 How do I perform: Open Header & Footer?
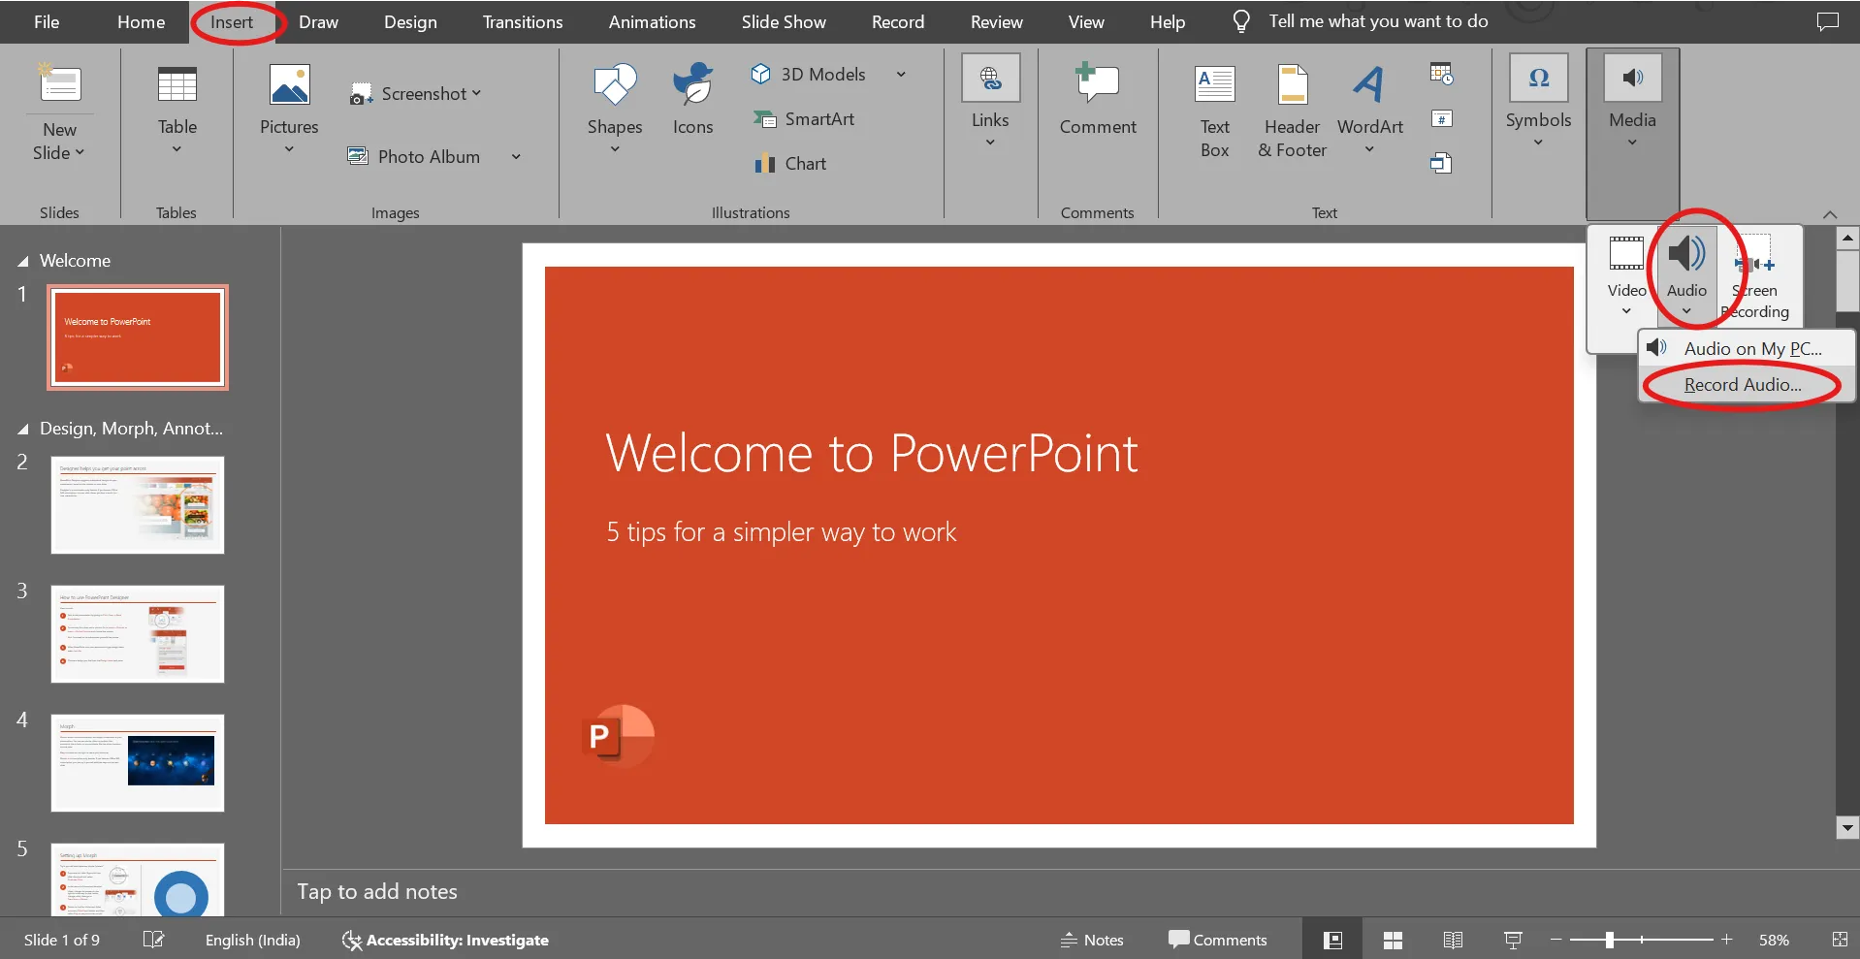click(x=1292, y=112)
